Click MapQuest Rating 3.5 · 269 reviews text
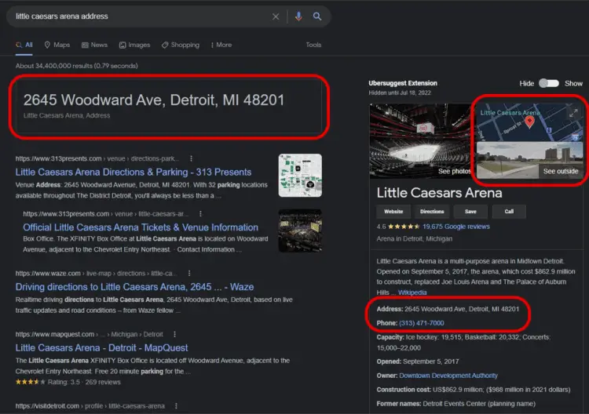589x414 pixels. (84, 382)
